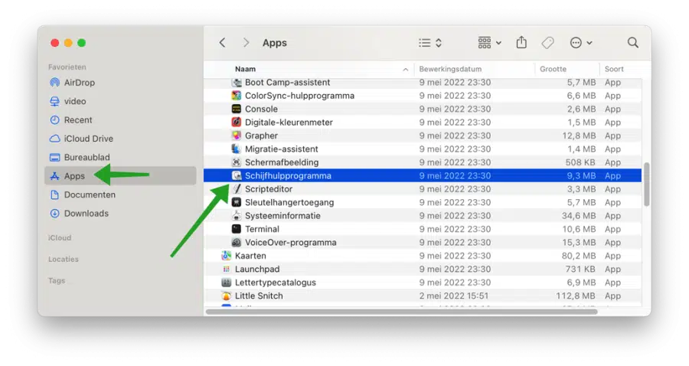
Task: Sort by the Naam column header
Action: (x=245, y=69)
